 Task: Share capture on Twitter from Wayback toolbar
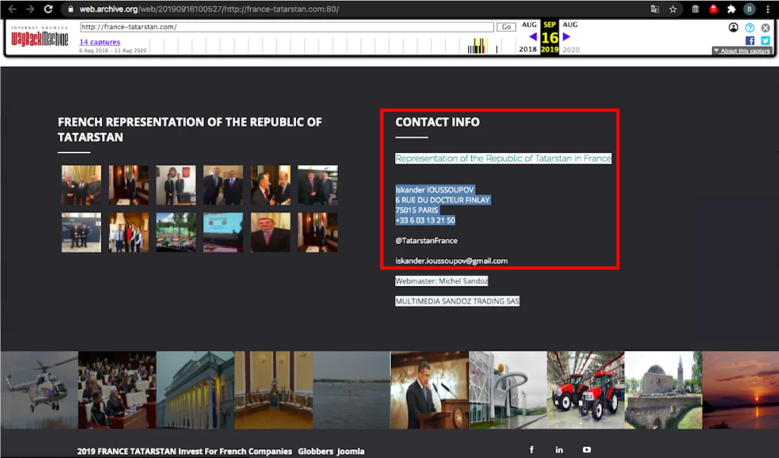pyautogui.click(x=766, y=41)
